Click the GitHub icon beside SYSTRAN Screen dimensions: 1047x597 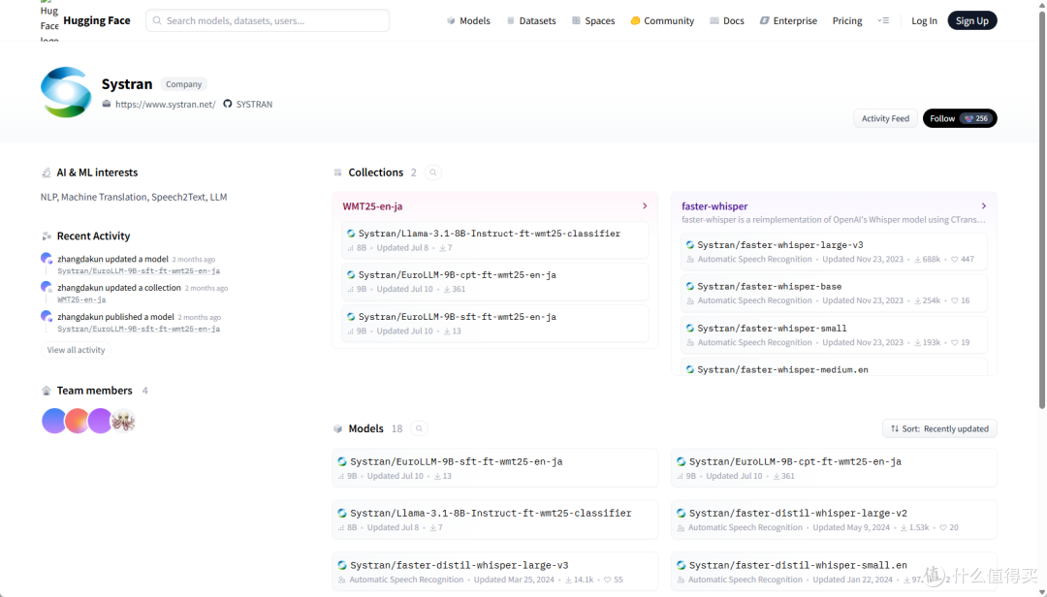click(x=228, y=104)
